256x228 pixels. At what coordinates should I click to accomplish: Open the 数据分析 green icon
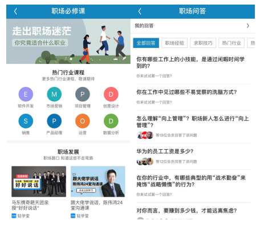[111, 121]
